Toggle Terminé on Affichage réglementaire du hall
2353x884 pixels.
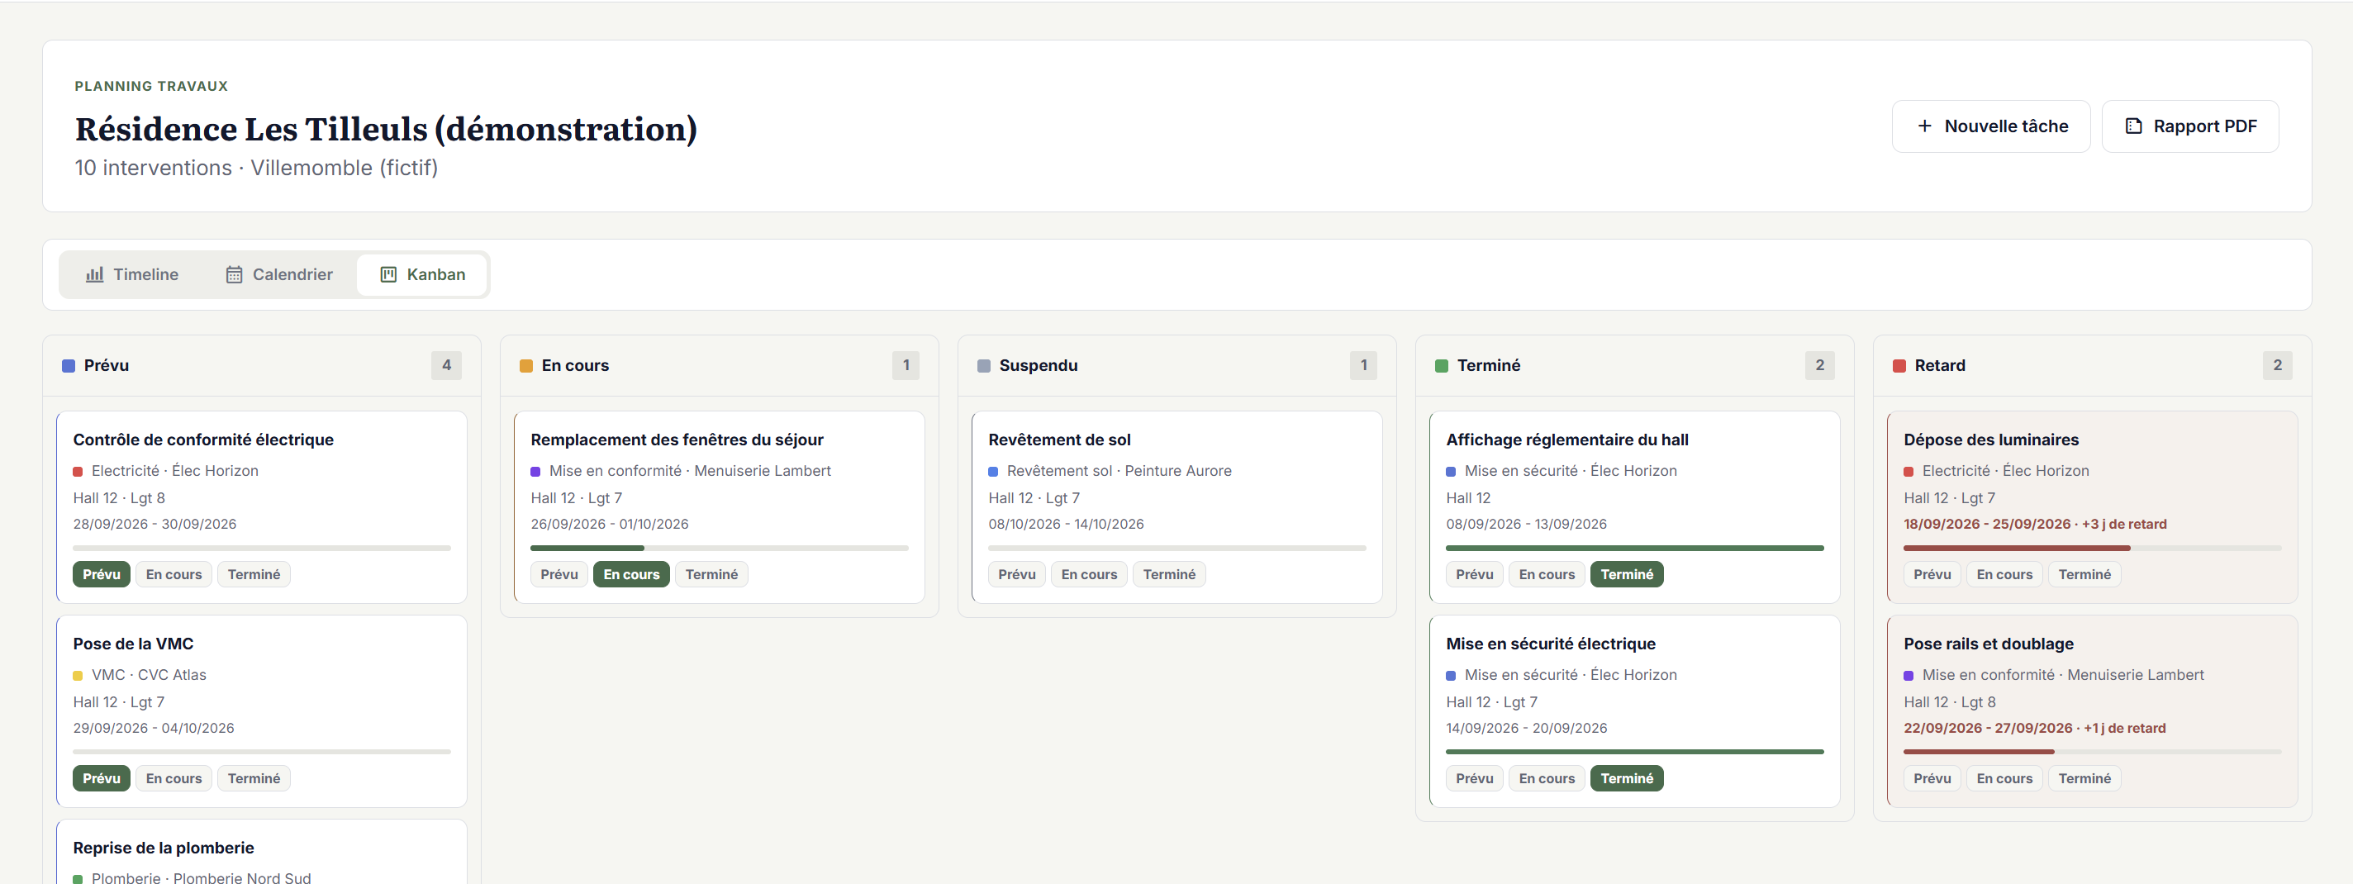tap(1627, 574)
